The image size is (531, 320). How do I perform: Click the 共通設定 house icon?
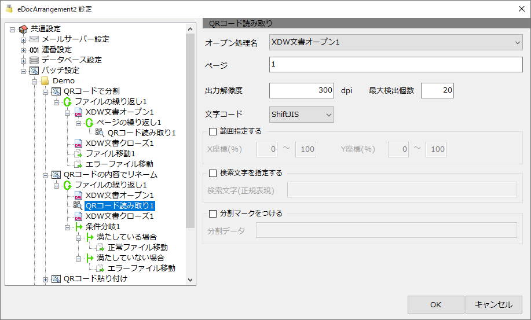point(23,29)
